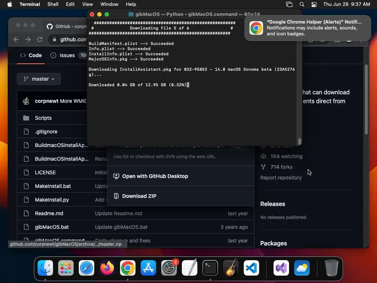377x283 pixels.
Task: Open the Weather app in Dock
Action: point(302,268)
